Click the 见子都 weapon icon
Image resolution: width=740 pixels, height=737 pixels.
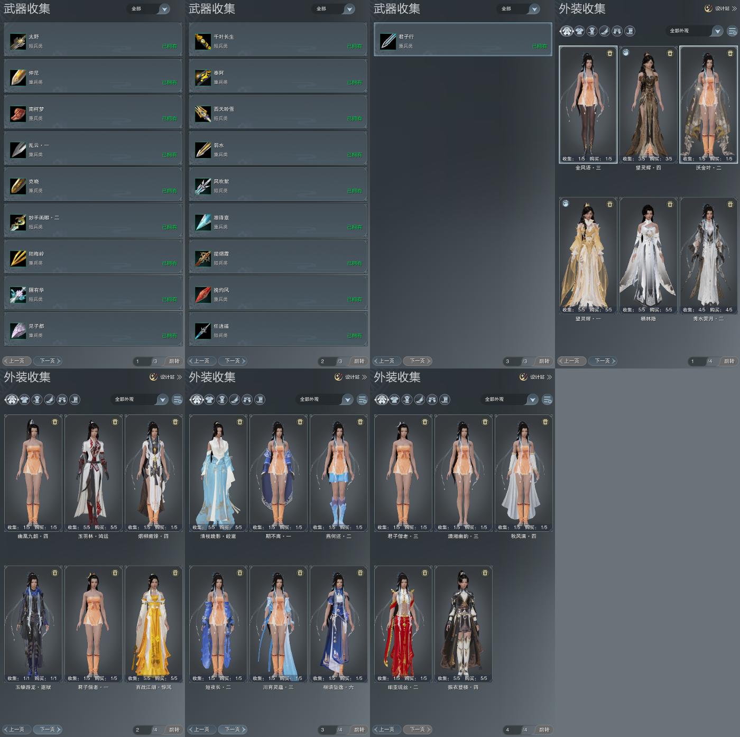[18, 330]
